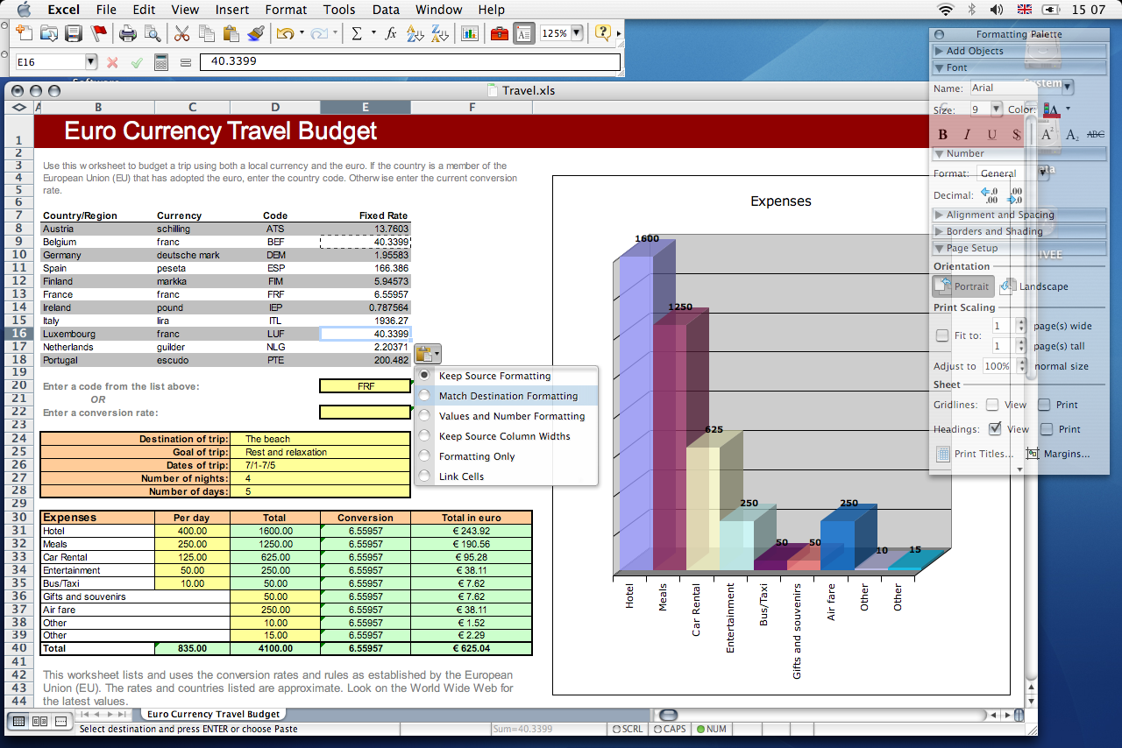This screenshot has width=1122, height=748.
Task: Open the red Toolbox icon
Action: [499, 33]
